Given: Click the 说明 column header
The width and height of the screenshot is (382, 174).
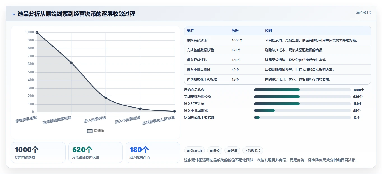Looking at the screenshot, I should pyautogui.click(x=268, y=31).
